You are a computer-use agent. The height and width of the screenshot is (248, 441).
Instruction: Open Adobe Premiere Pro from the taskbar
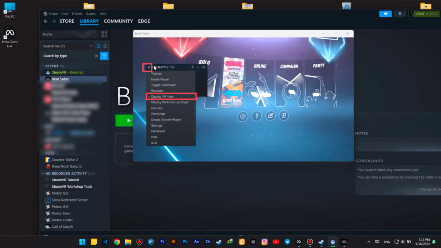(162, 242)
